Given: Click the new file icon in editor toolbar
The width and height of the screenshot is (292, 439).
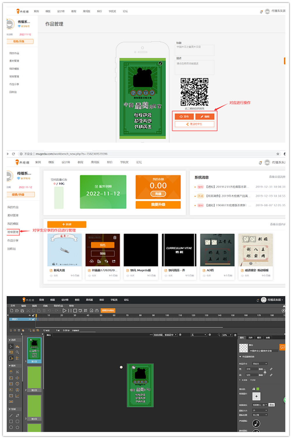Looking at the screenshot, I should click(12, 311).
